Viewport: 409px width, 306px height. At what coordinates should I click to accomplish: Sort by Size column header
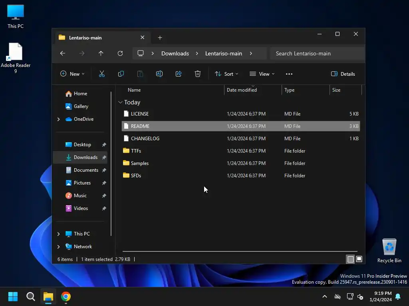(345, 90)
